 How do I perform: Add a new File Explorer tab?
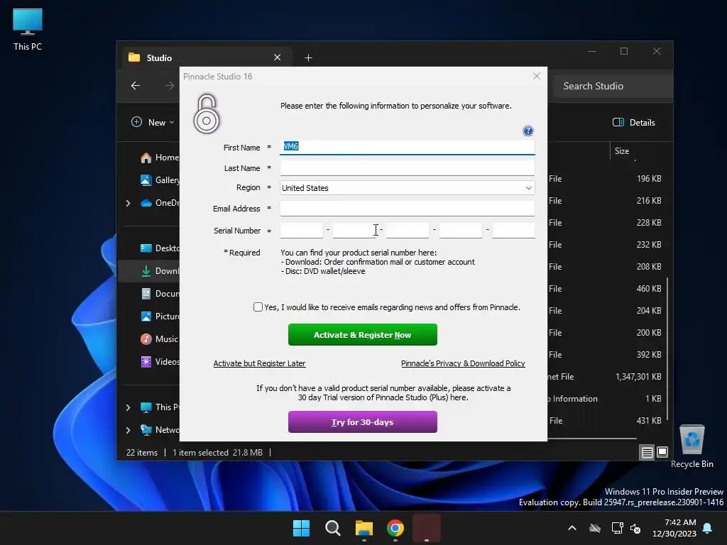point(308,58)
